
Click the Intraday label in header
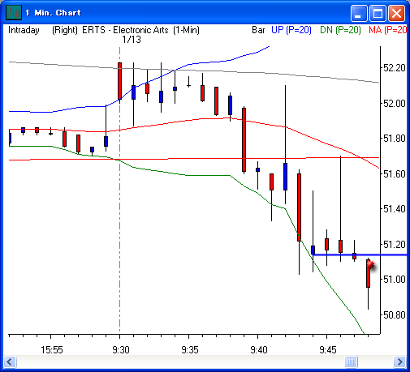[x=24, y=30]
